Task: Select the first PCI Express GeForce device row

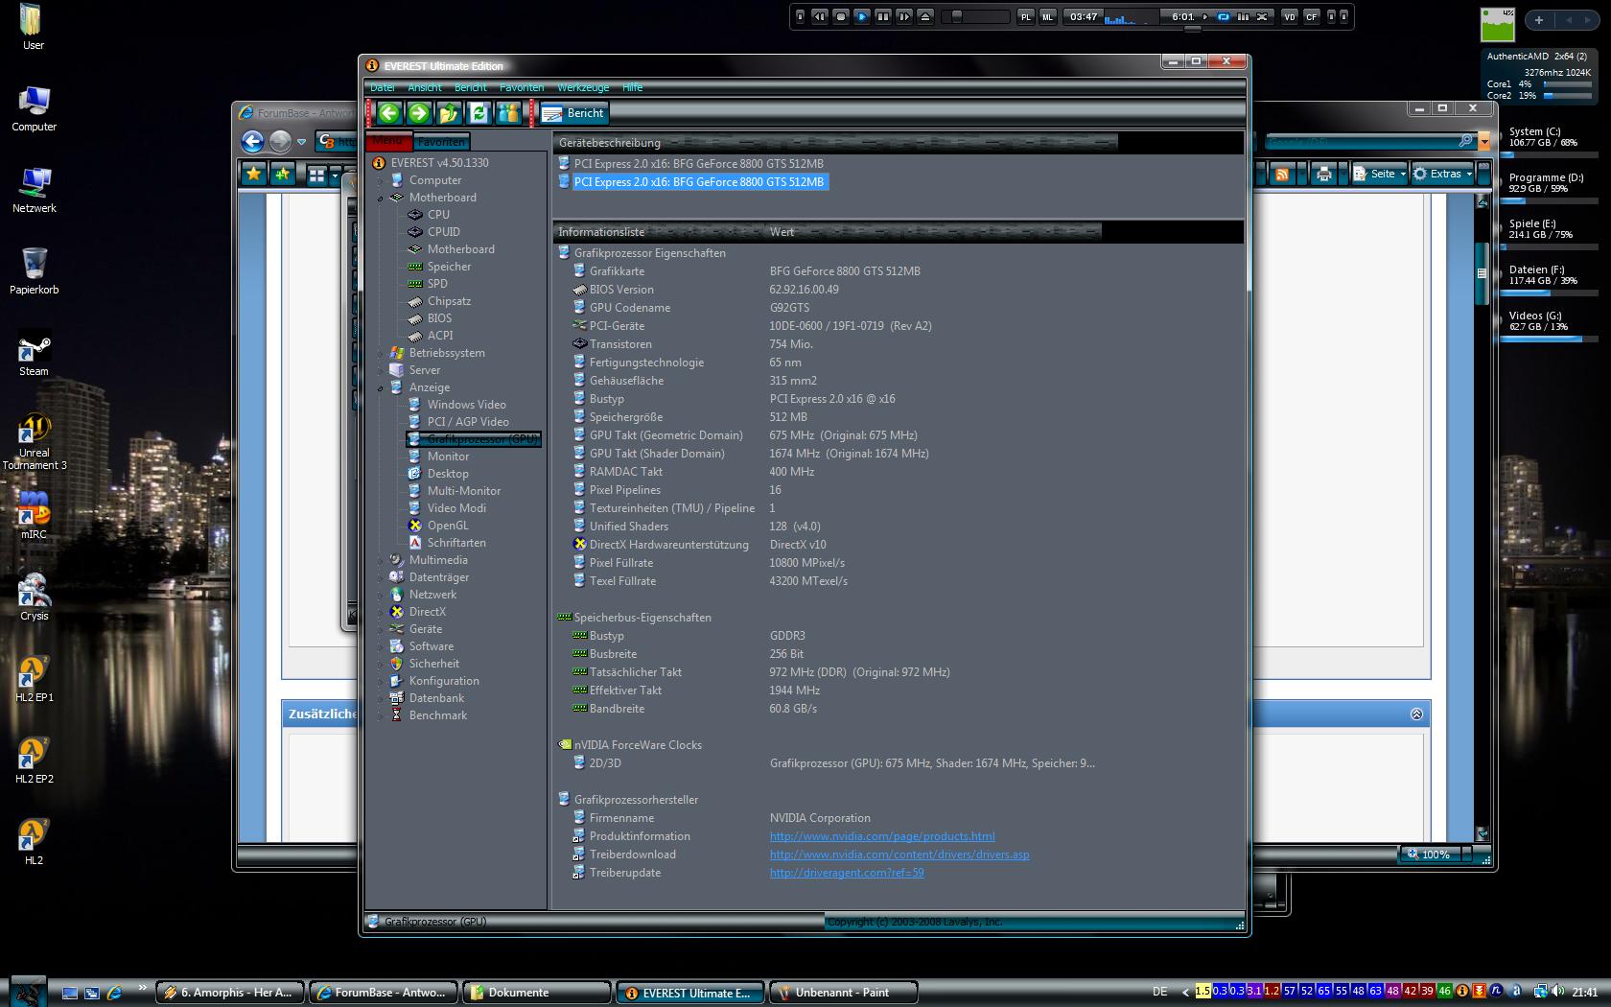Action: [698, 164]
